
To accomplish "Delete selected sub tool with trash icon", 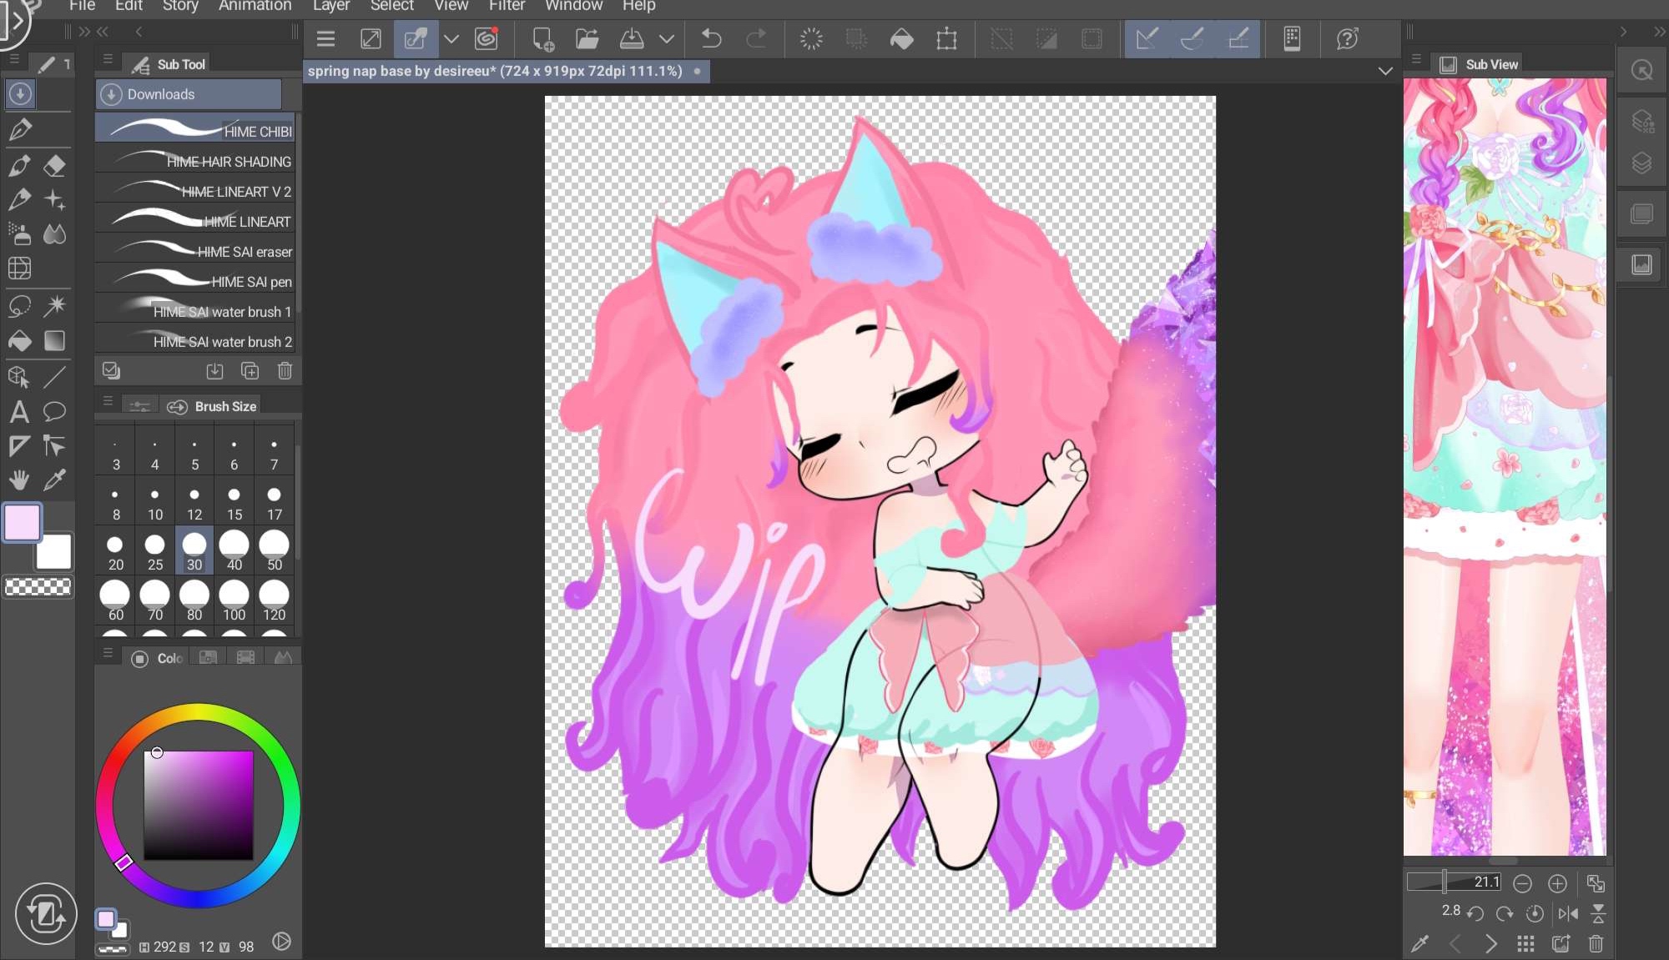I will 285,370.
